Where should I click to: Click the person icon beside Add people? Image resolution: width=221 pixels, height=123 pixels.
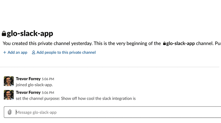tap(33, 52)
